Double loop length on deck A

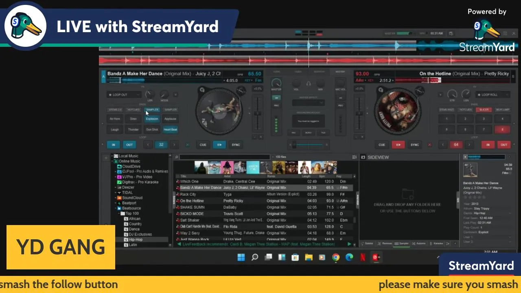(x=174, y=144)
